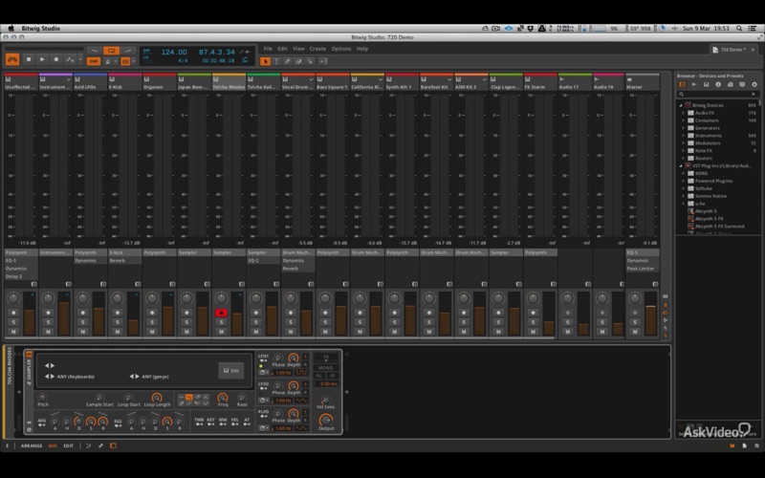
Task: Click Delay-2 device on Unaffected channel
Action: (21, 276)
